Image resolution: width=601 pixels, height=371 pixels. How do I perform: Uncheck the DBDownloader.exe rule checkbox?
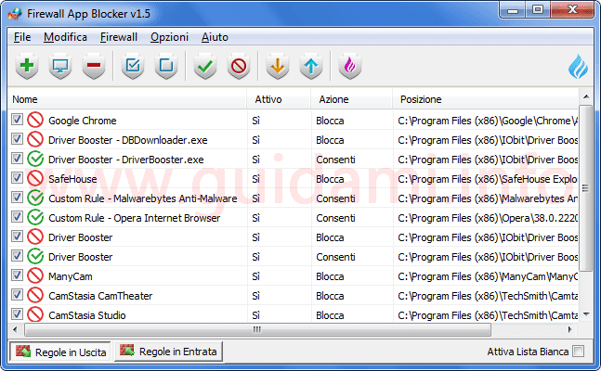[17, 139]
